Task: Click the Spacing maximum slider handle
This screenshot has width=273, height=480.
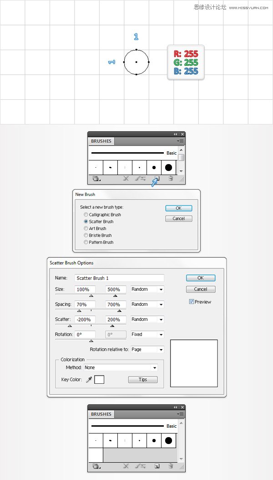Action: pyautogui.click(x=119, y=311)
